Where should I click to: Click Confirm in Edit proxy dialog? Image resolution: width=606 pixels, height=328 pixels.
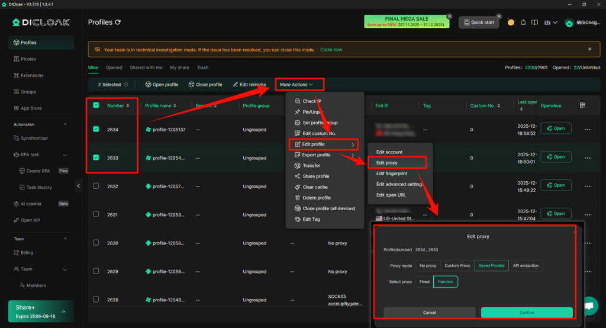point(526,313)
